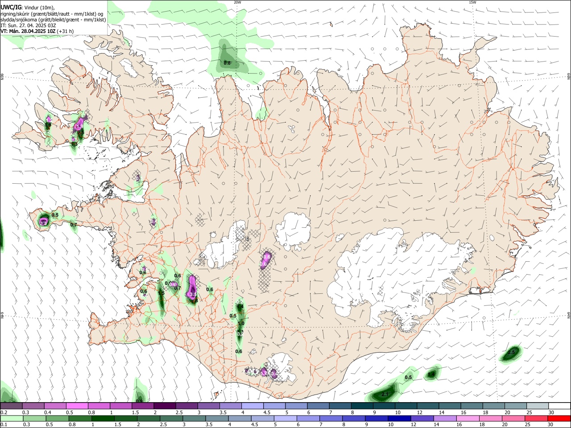
Task: Pick the pure red swatch labeled 30 in the lower legend
Action: click(559, 418)
